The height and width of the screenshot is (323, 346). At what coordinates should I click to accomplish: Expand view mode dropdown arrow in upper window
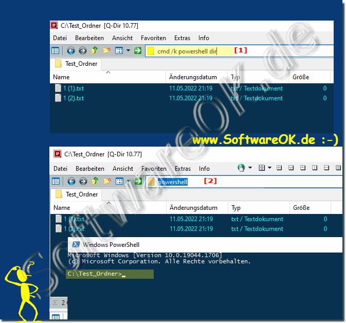tap(128, 50)
